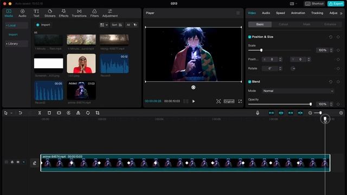Toggle track mute speaker icon

tap(24, 162)
